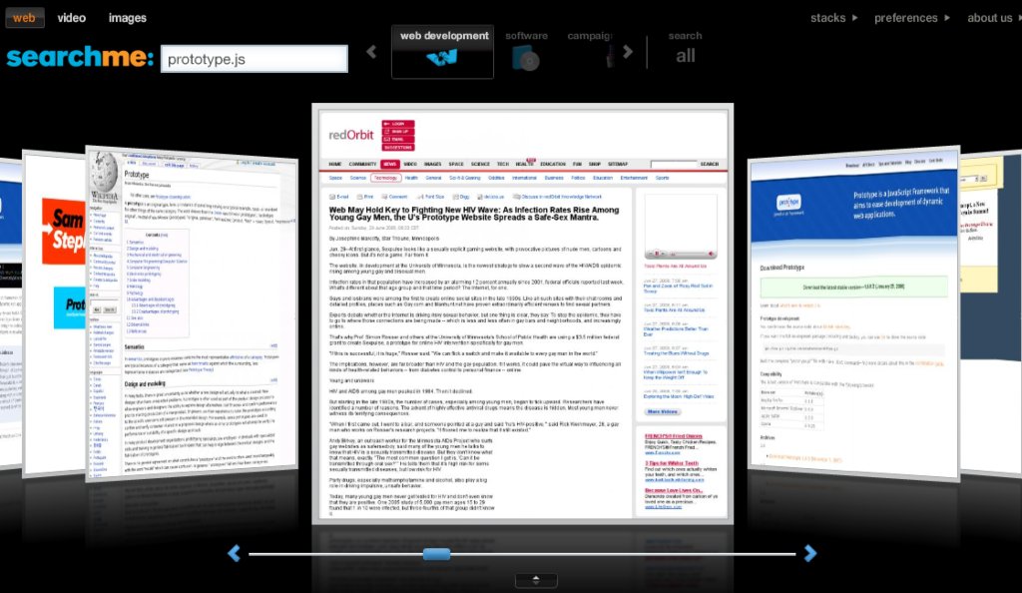Screen dimensions: 1022x593
Task: Switch to the web search tab
Action: point(24,18)
